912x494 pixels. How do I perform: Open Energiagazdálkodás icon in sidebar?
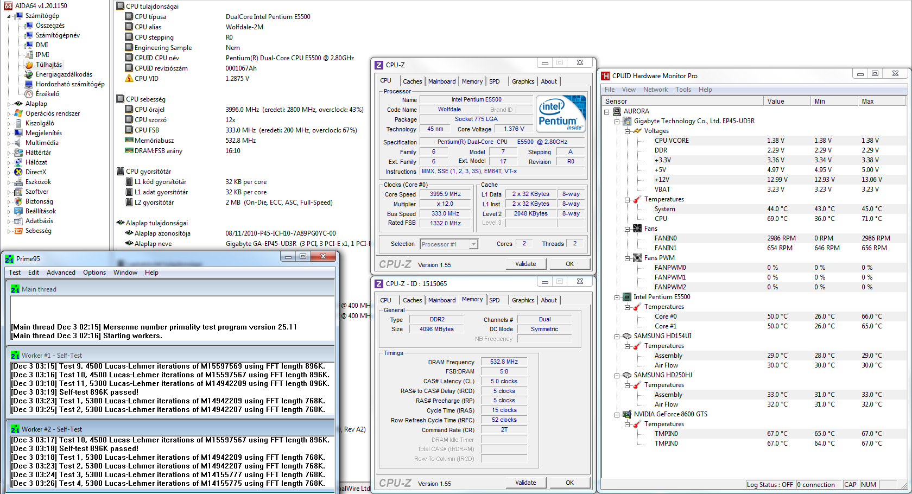point(29,74)
